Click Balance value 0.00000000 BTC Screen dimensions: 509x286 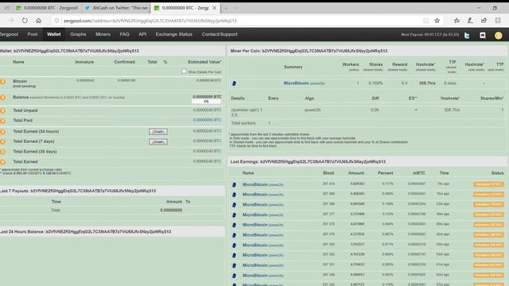pos(207,97)
